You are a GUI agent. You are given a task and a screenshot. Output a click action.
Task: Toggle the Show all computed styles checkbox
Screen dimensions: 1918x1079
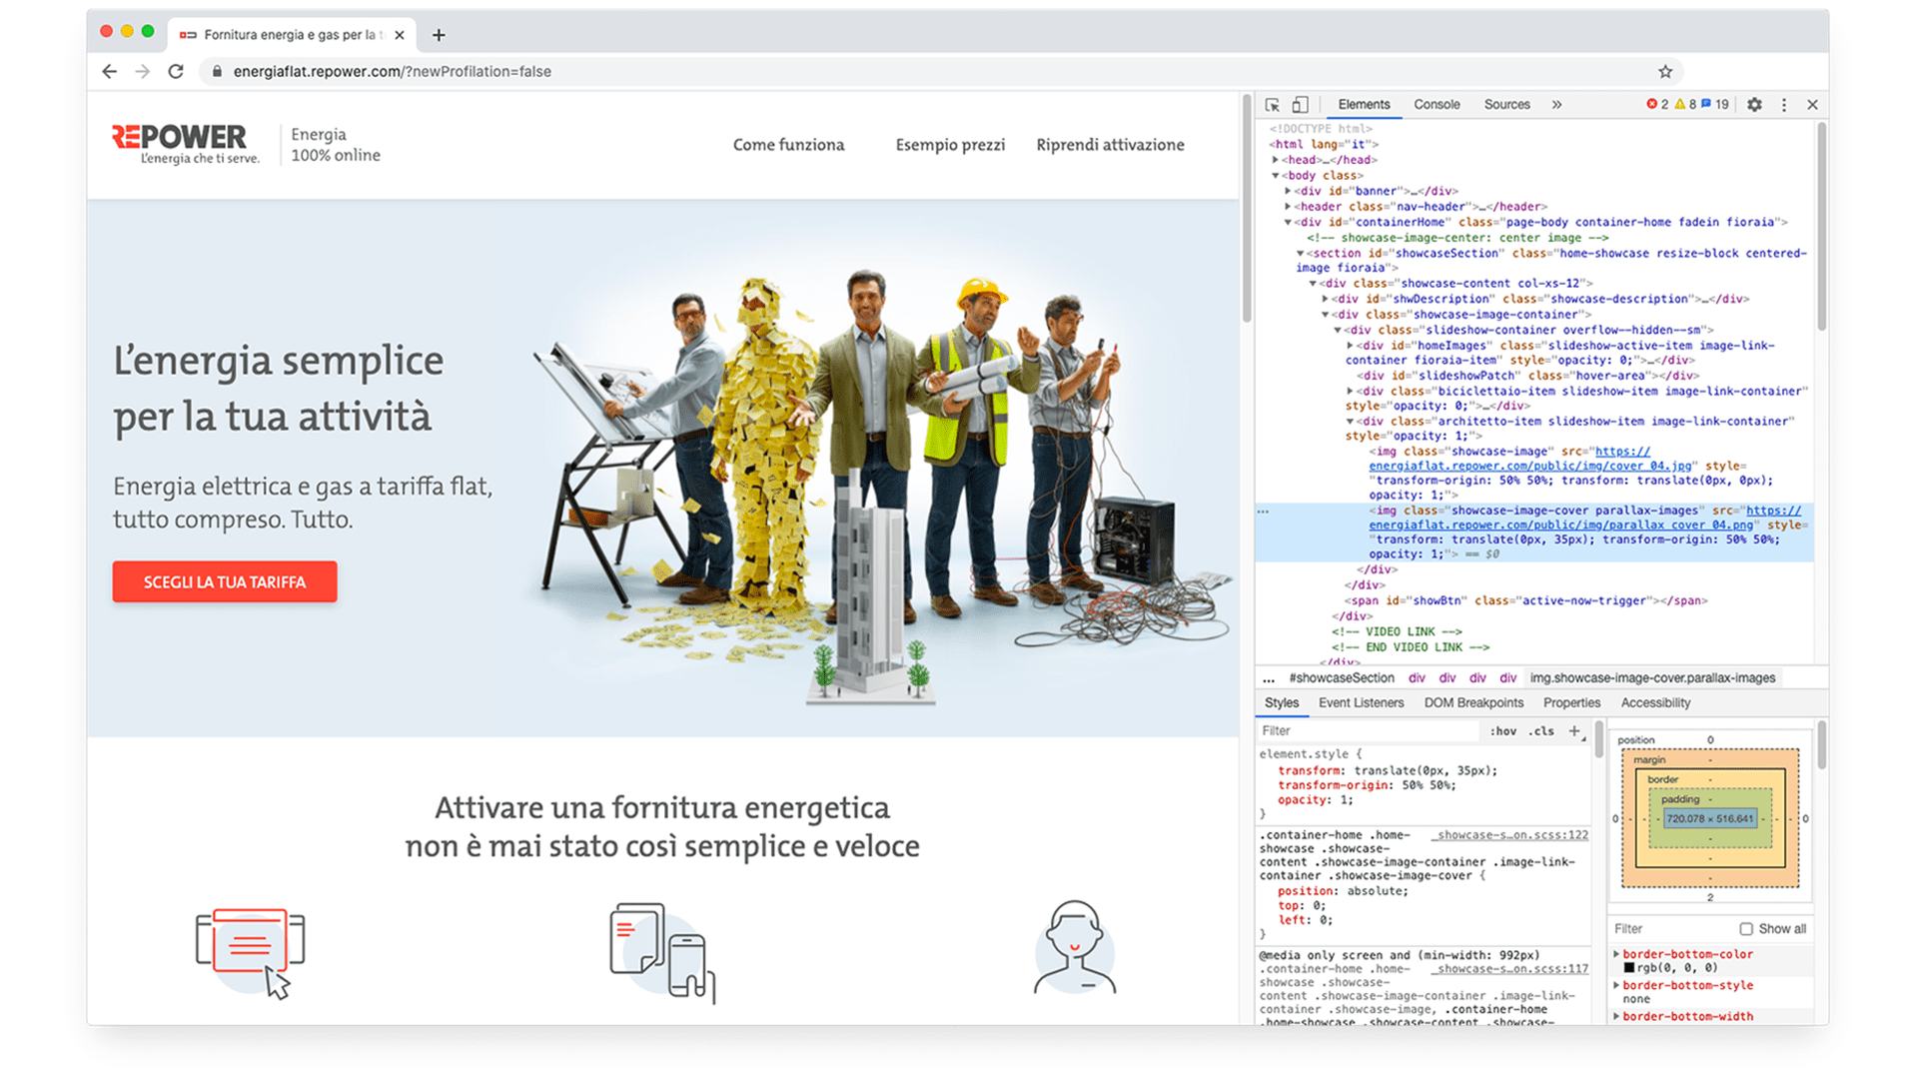click(x=1746, y=929)
